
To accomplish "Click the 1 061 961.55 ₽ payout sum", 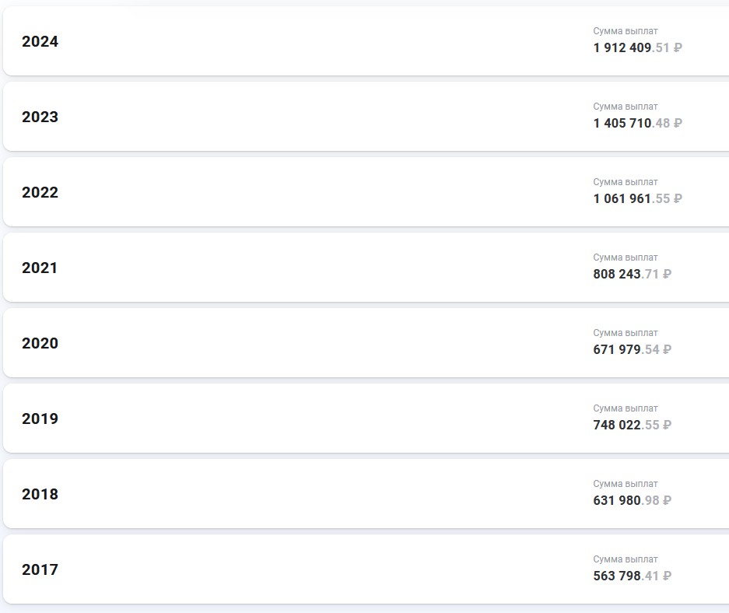I will click(637, 198).
